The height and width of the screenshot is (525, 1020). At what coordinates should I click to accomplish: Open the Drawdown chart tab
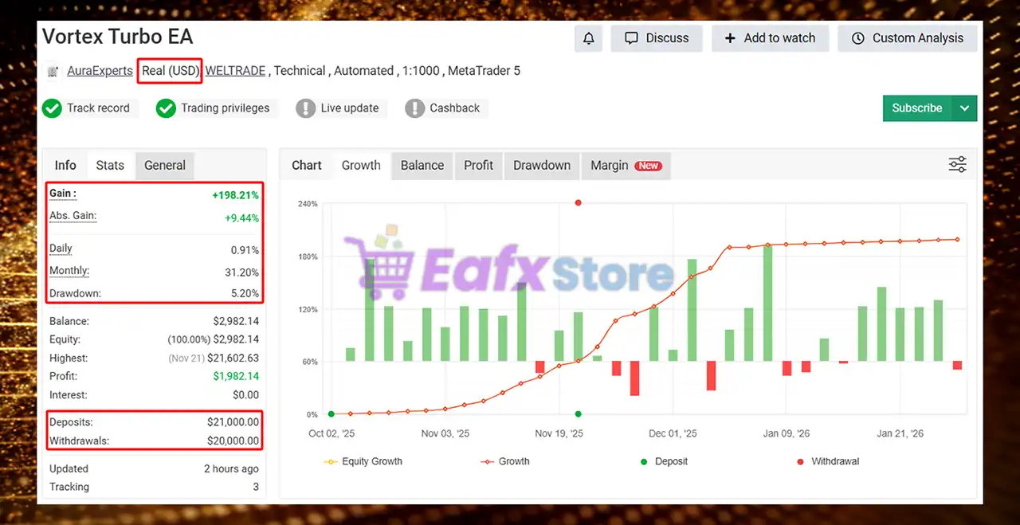coord(541,166)
